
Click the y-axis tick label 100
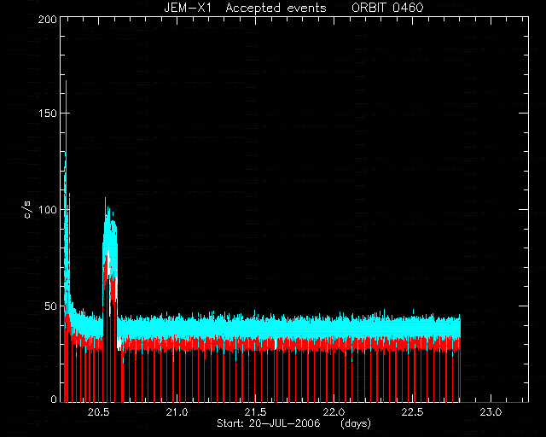(x=48, y=210)
